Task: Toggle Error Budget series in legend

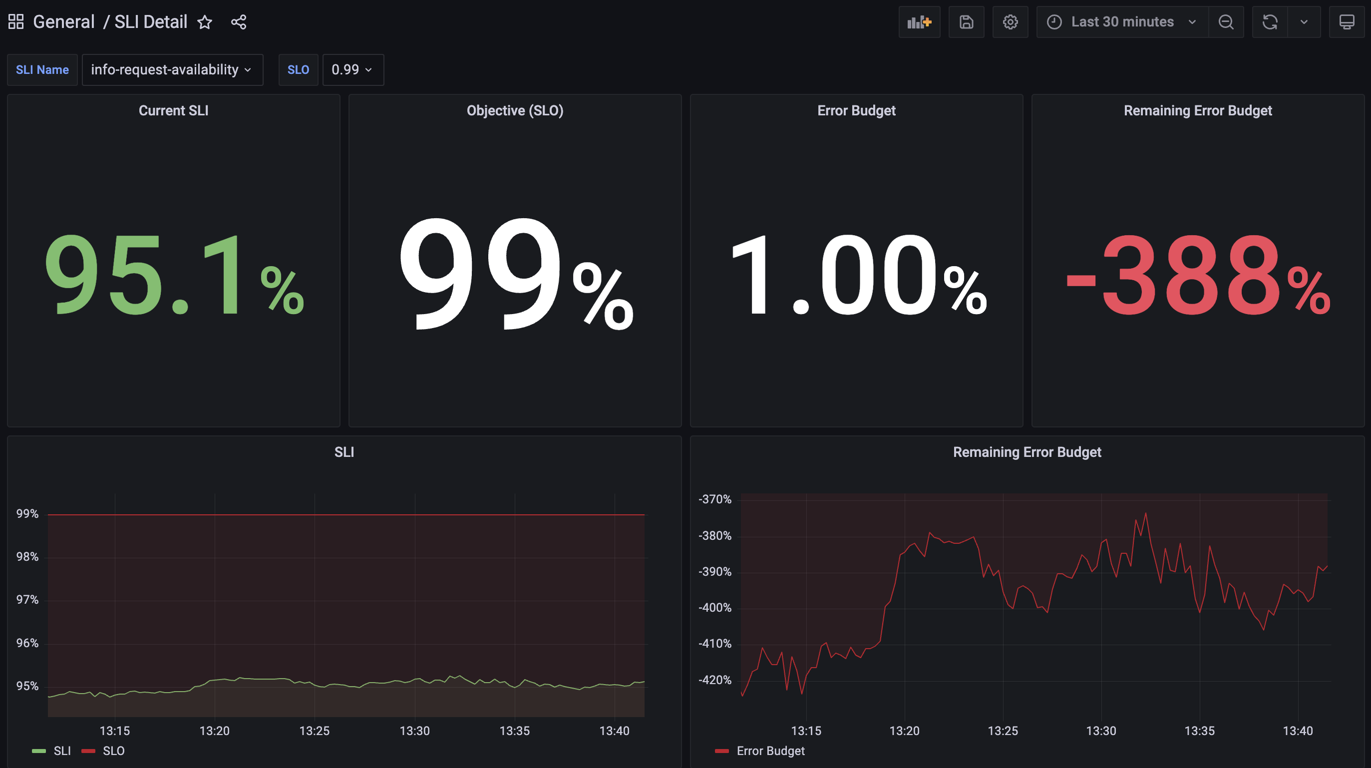Action: point(770,751)
